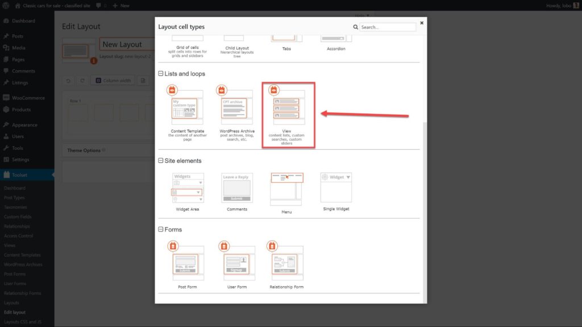582x327 pixels.
Task: Select the View cell type
Action: click(288, 115)
